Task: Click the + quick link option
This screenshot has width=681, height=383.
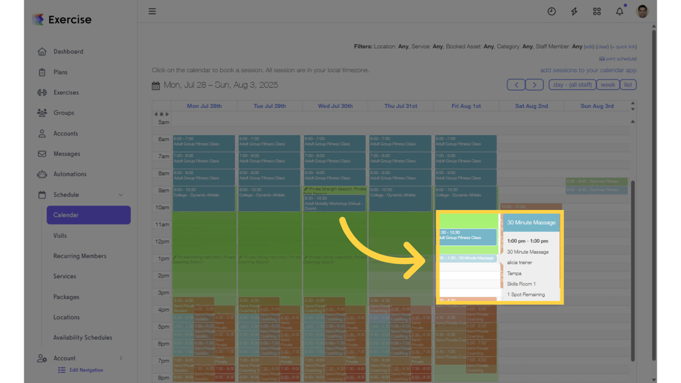Action: click(x=624, y=47)
